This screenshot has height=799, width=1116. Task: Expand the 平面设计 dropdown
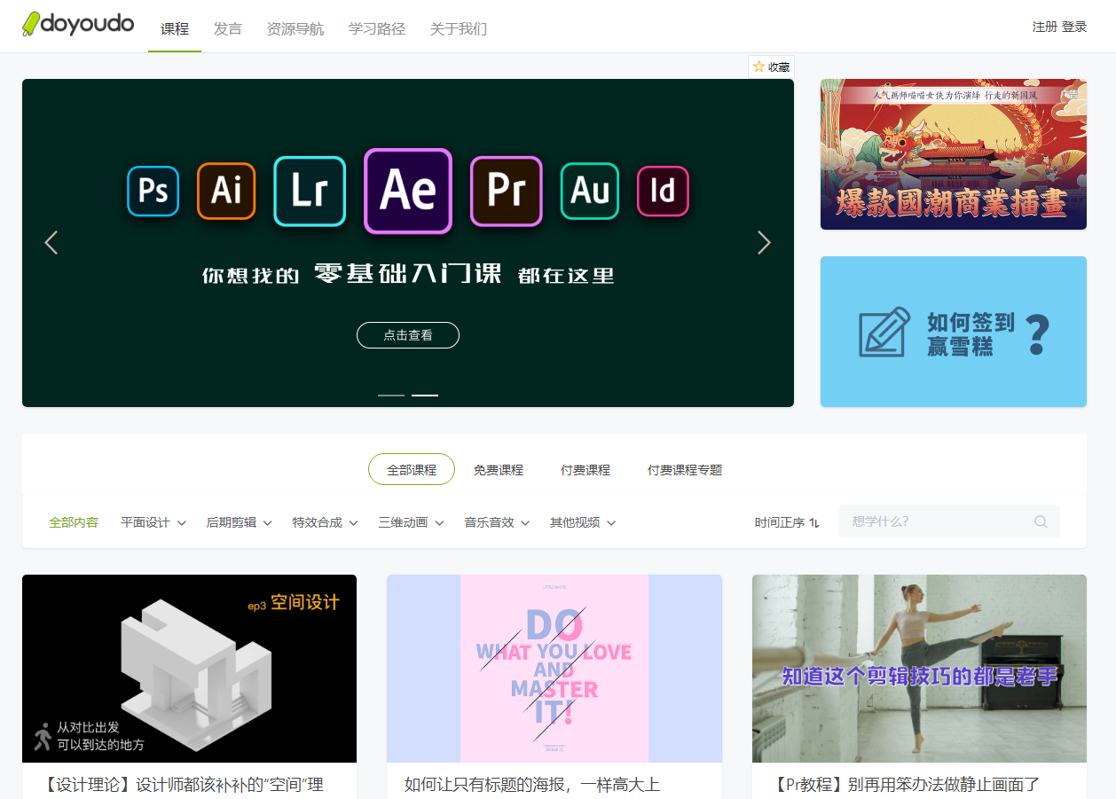[x=153, y=521]
